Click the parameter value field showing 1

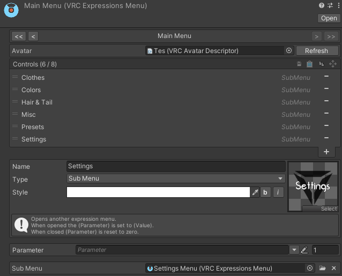(325, 250)
